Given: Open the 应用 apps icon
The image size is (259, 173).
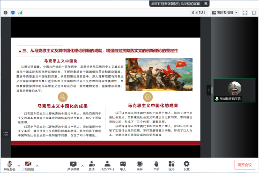Looking at the screenshot, I should 171,166.
